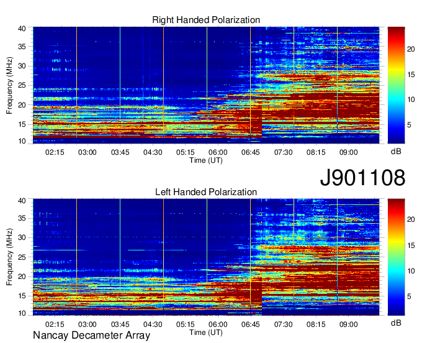Click the 06:00 tick label on the lower plot

point(218,324)
